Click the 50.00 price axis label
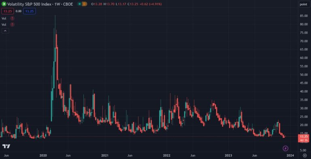 [x=304, y=75]
